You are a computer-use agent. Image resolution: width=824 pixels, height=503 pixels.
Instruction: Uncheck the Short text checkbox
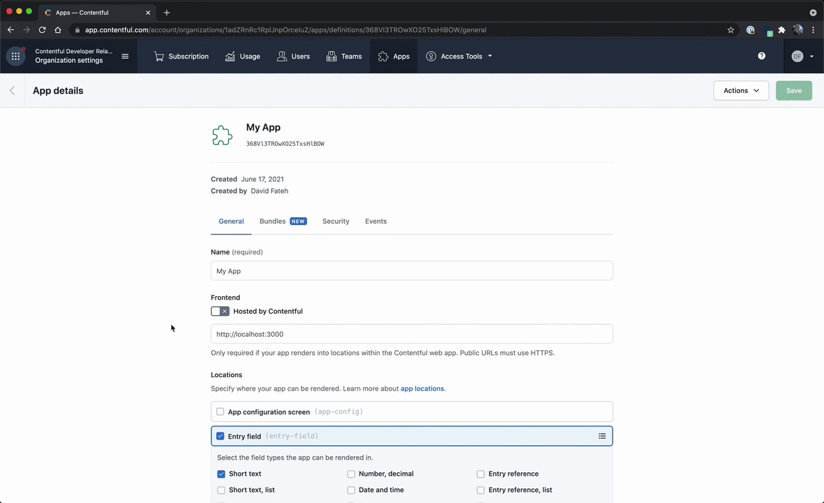(221, 474)
